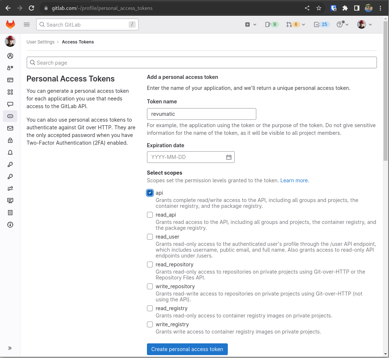
Task: Click the GitLab fox logo
Action: coord(10,24)
